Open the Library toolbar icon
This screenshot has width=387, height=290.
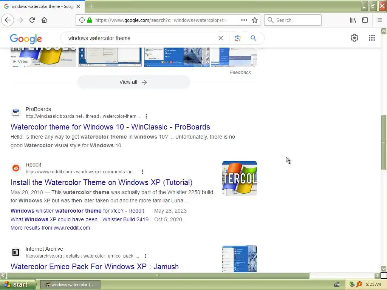(353, 20)
